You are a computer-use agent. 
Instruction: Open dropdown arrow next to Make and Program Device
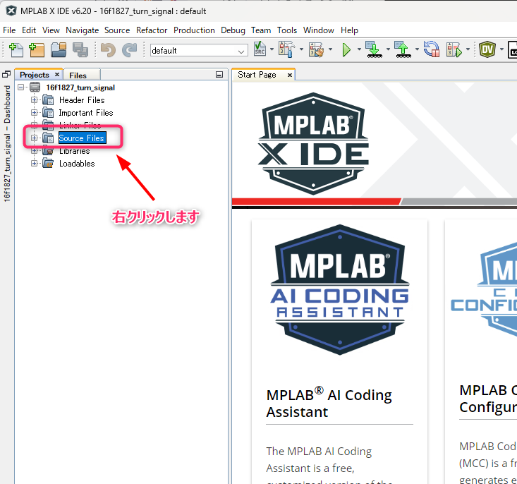(x=388, y=49)
